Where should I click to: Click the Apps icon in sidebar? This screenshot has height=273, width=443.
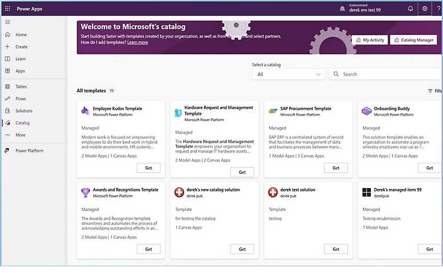click(8, 71)
